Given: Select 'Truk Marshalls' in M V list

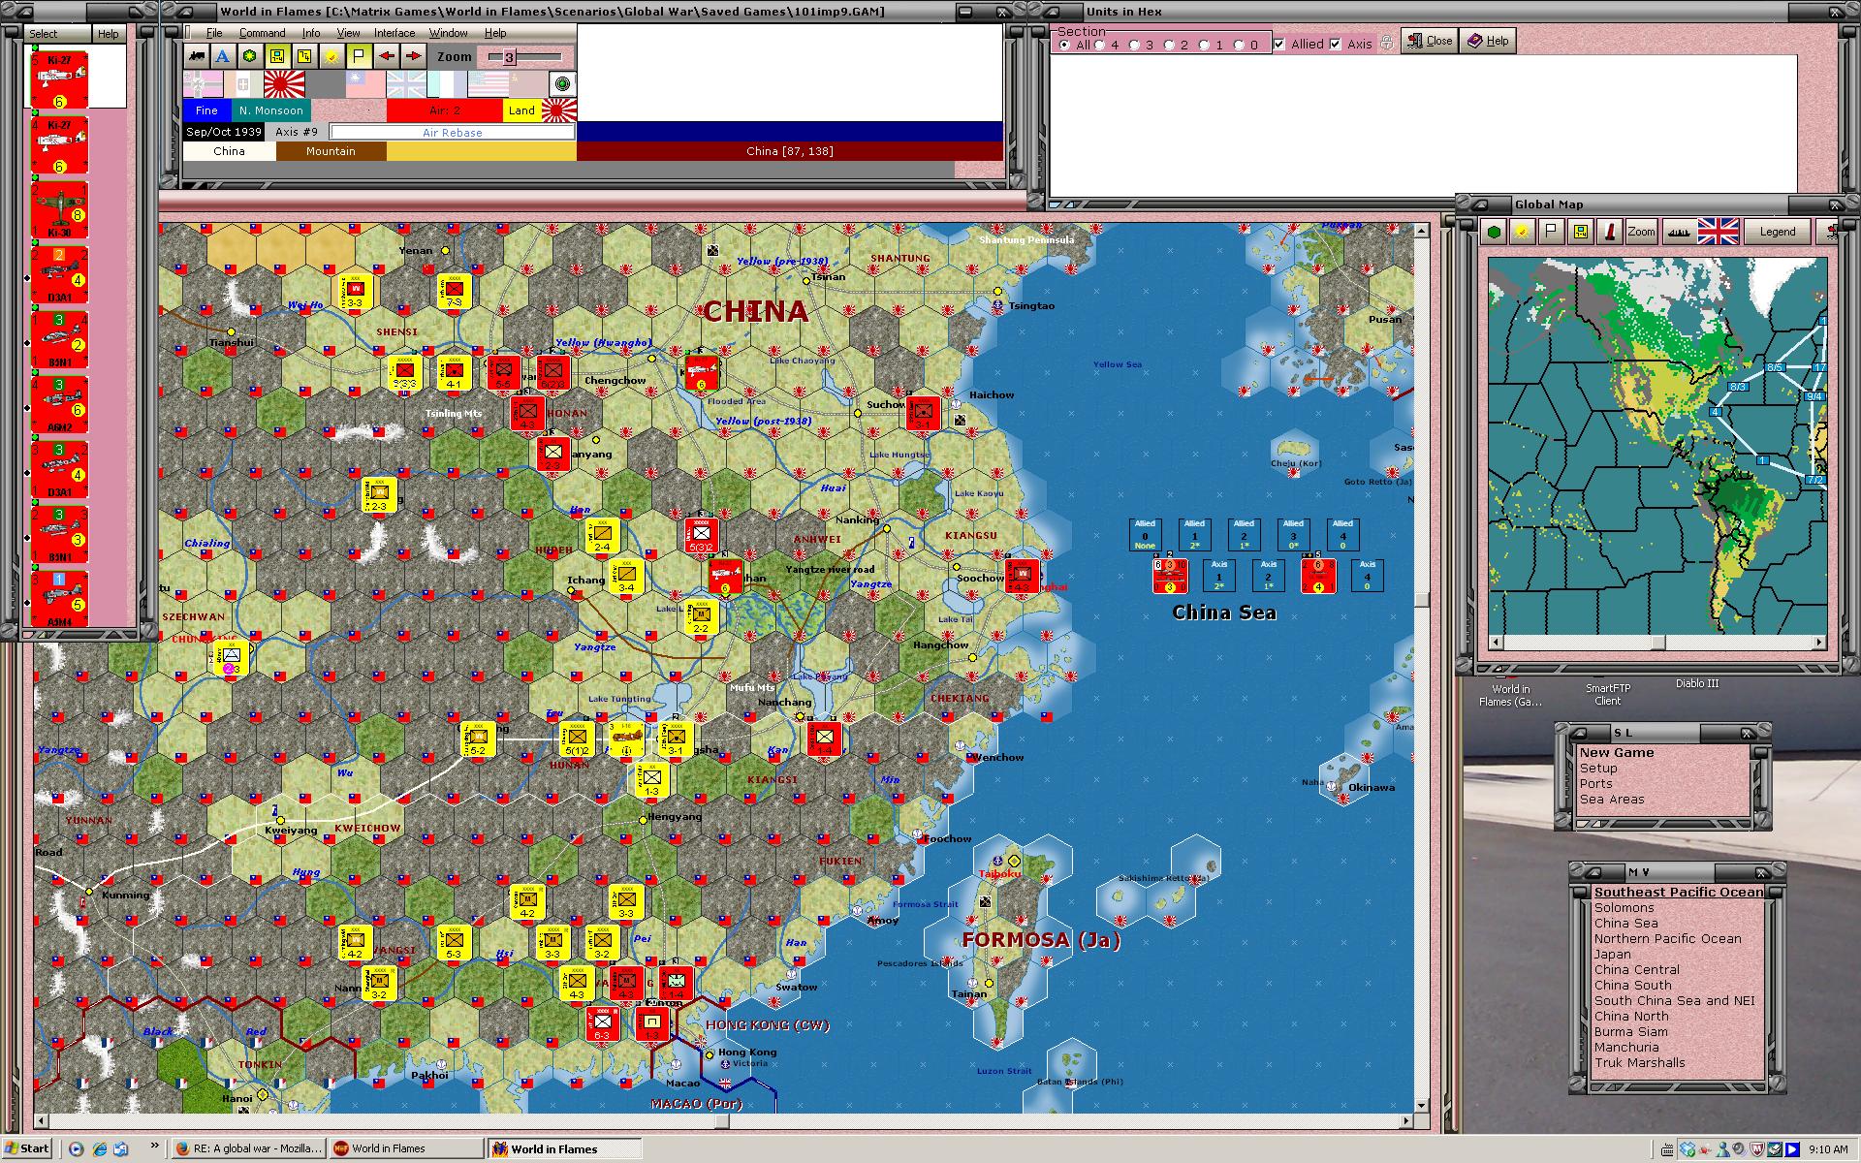Looking at the screenshot, I should click(1639, 1062).
